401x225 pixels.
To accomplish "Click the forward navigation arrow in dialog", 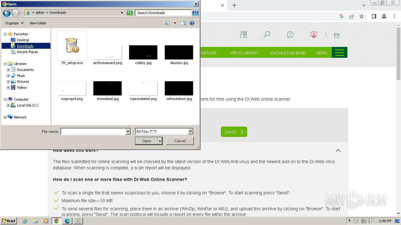I will point(15,13).
